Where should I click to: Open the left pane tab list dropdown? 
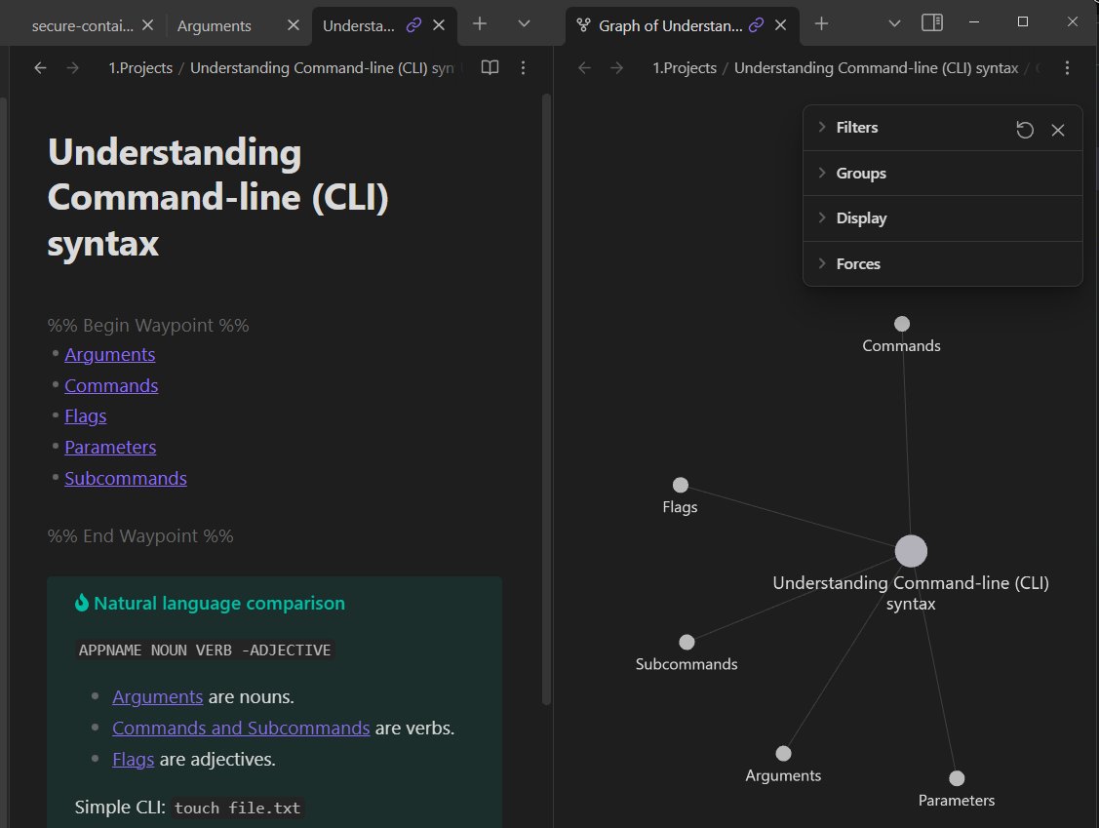524,23
